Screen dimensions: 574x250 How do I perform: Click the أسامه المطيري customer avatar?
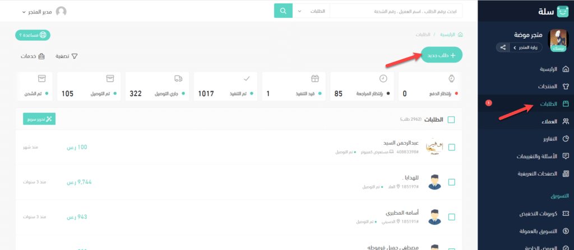pyautogui.click(x=434, y=217)
